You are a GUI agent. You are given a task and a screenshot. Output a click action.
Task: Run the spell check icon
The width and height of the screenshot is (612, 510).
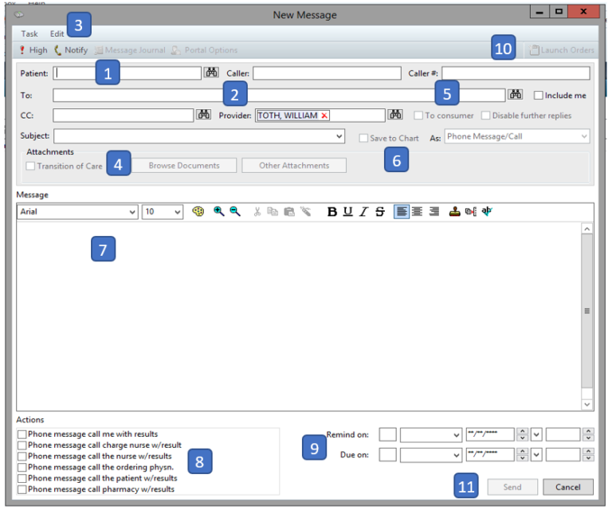[488, 212]
